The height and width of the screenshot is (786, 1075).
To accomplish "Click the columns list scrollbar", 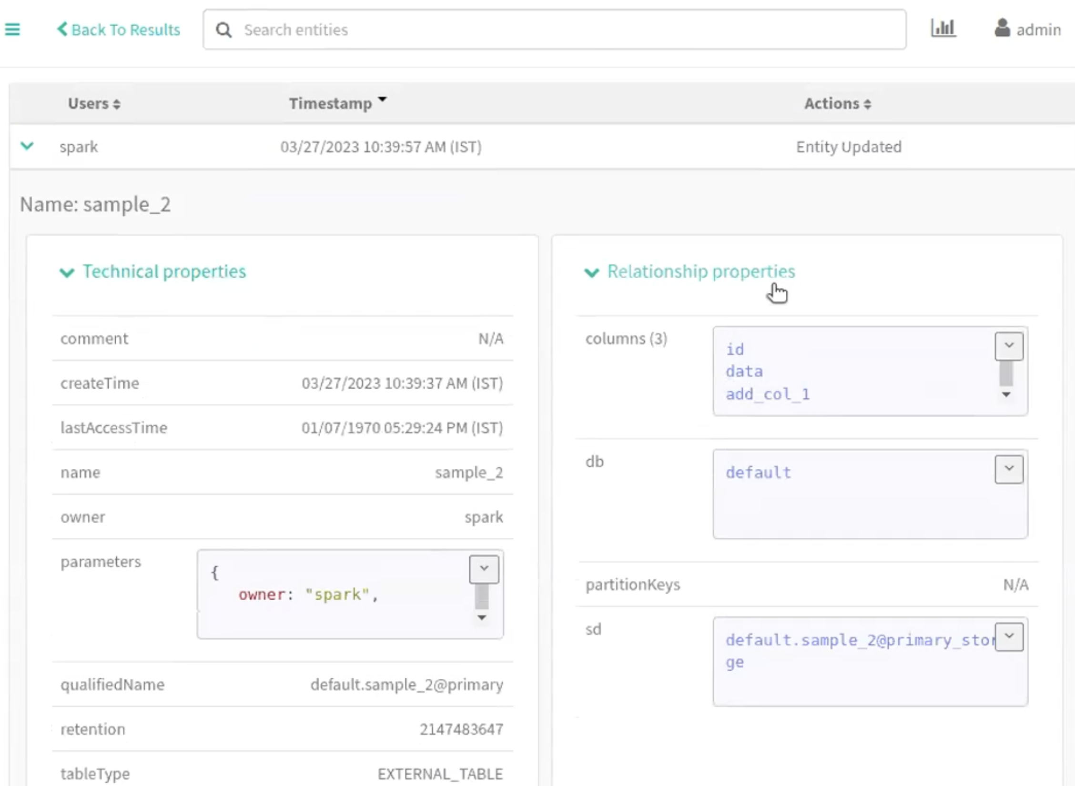I will [1005, 374].
